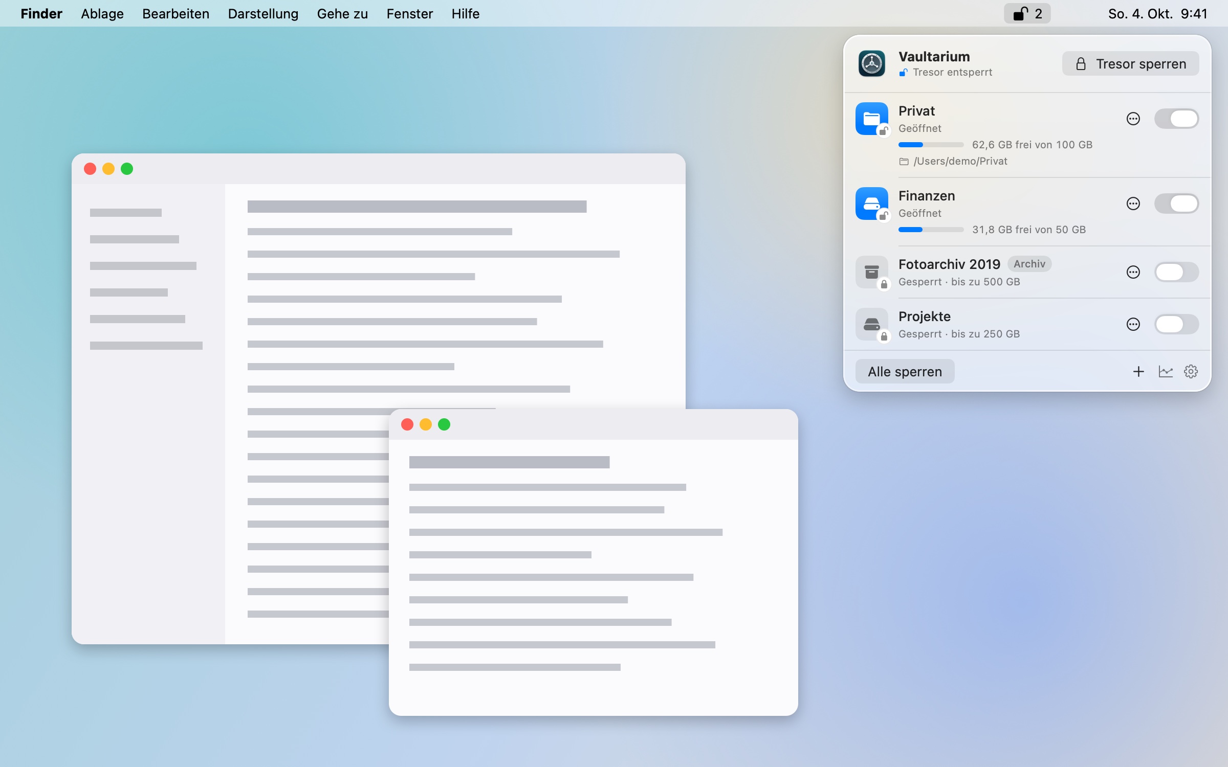Open the statistics chart icon

click(1165, 372)
